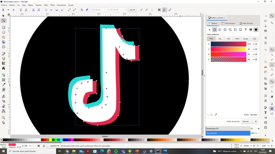275x154 pixels.
Task: Select the Spray tool
Action: 3,101
